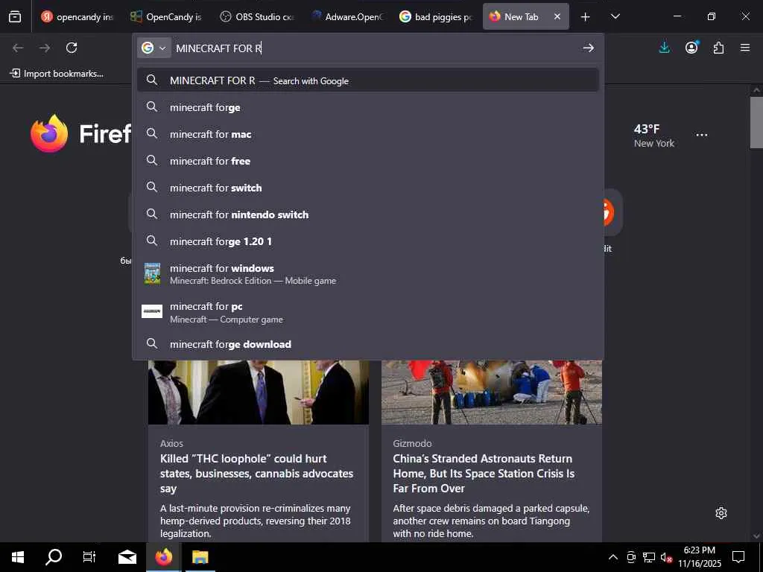Open a new tab with plus button

(586, 16)
